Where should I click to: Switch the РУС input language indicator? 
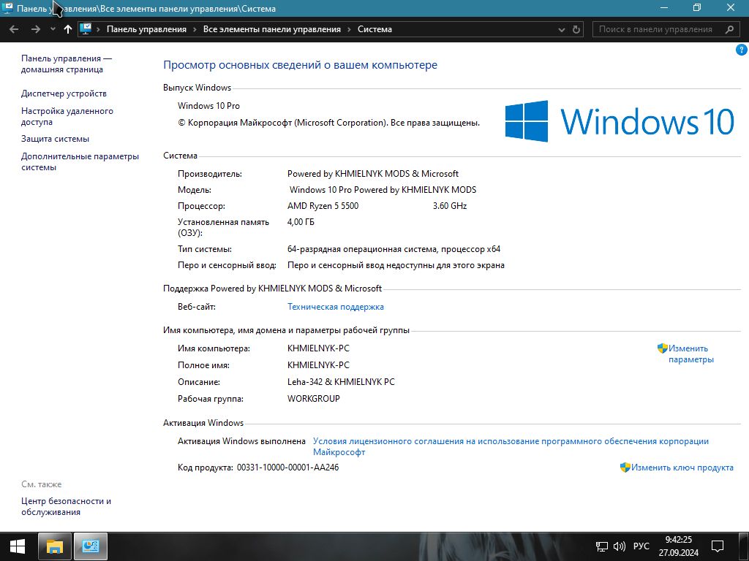click(641, 546)
